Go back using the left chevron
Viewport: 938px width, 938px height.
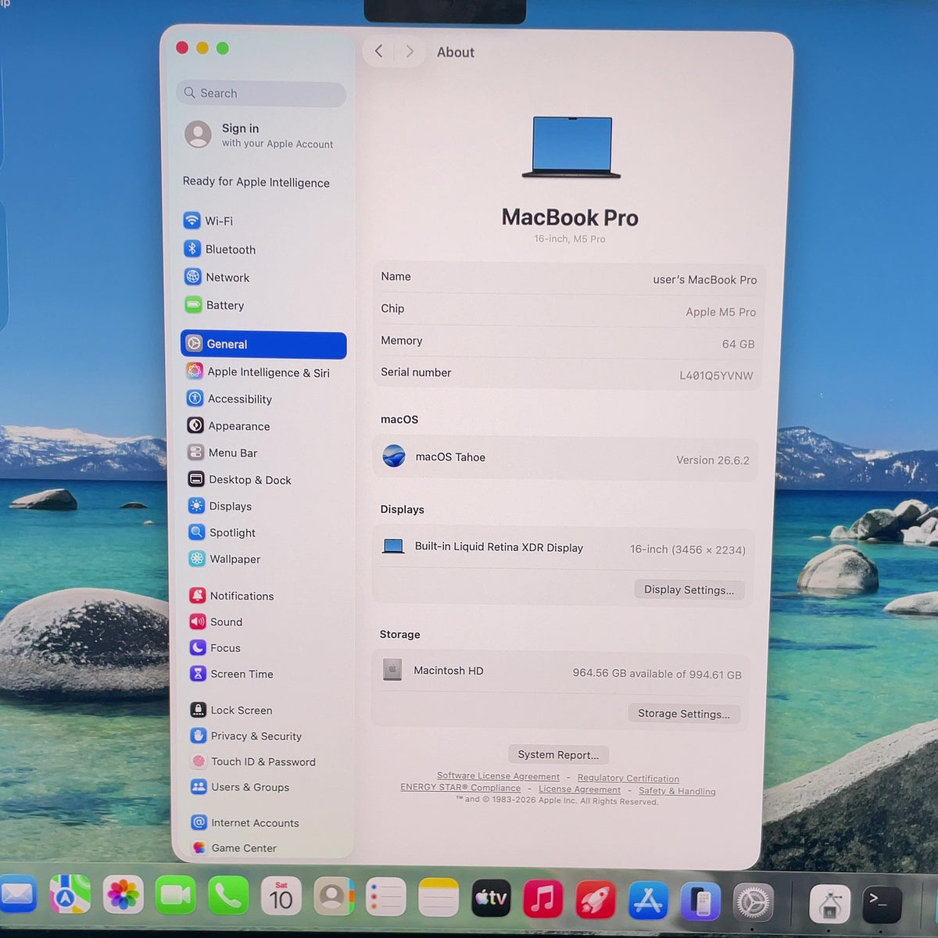379,52
